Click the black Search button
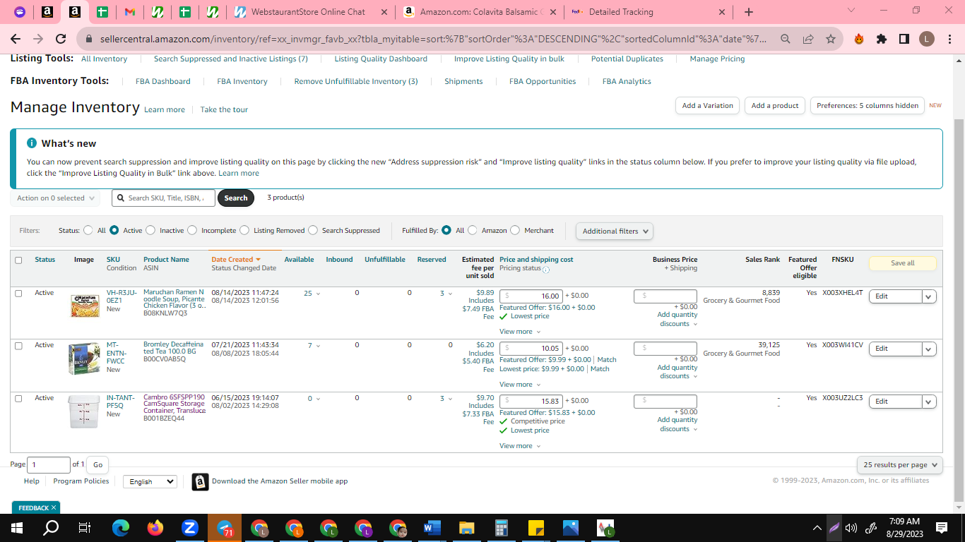 [236, 198]
